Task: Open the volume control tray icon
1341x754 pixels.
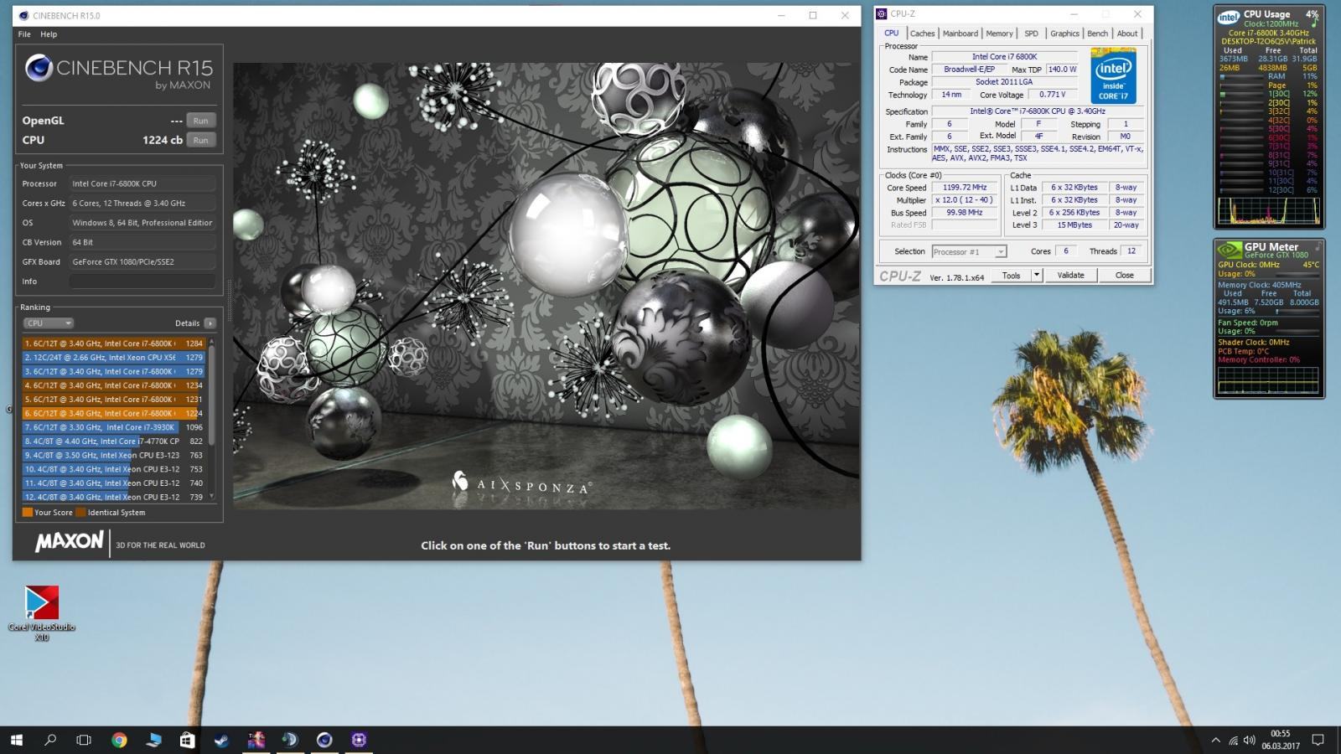Action: 1250,741
